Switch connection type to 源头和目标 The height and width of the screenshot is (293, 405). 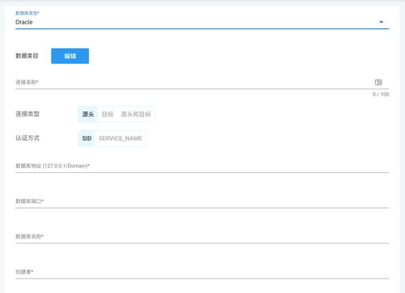click(136, 114)
